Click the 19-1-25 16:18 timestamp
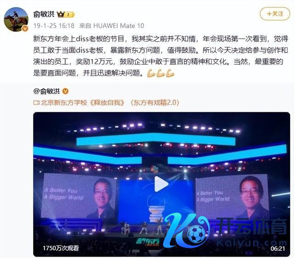Viewport: 294px width, 258px height. click(54, 26)
